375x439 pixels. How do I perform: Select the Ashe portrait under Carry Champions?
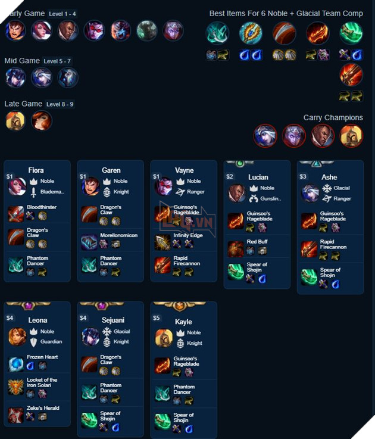pyautogui.click(x=265, y=136)
